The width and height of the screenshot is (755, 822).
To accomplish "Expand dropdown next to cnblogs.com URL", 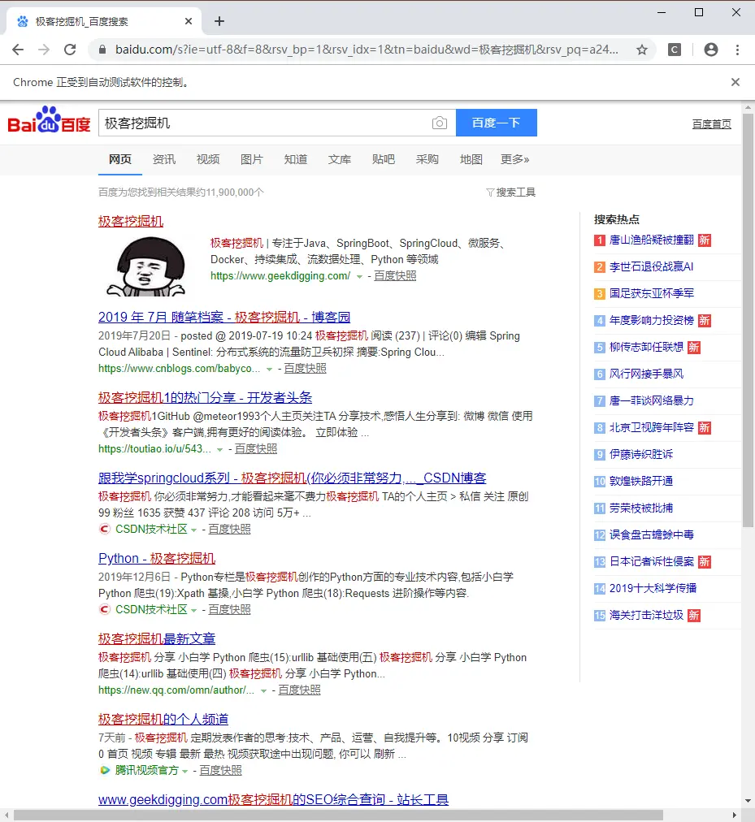I will (x=269, y=370).
